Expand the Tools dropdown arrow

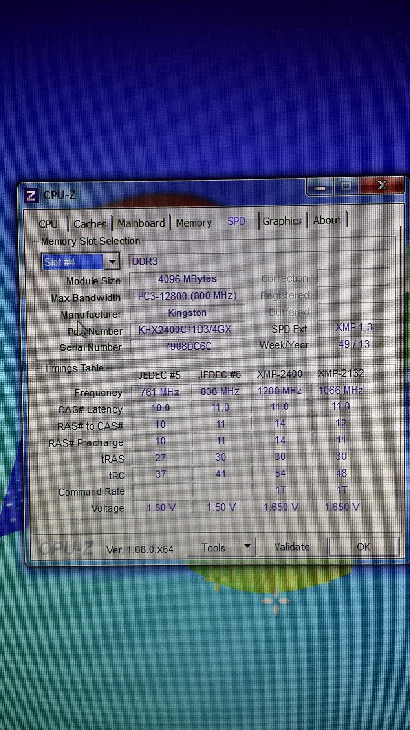[x=247, y=546]
